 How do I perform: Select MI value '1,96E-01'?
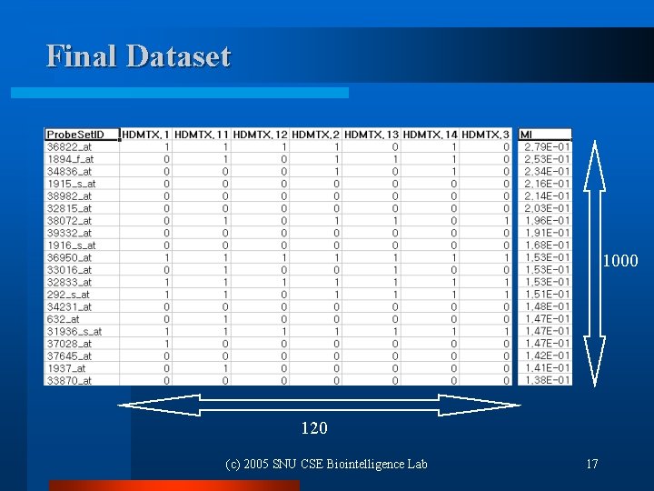click(545, 221)
